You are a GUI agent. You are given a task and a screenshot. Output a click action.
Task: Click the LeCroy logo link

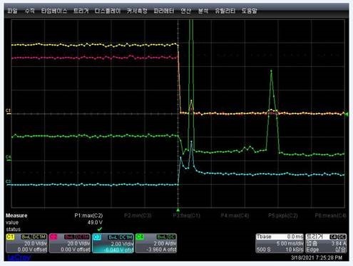click(19, 257)
